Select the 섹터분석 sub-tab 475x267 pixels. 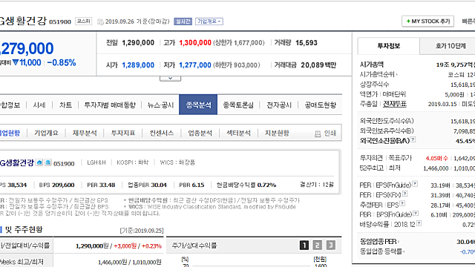238,133
